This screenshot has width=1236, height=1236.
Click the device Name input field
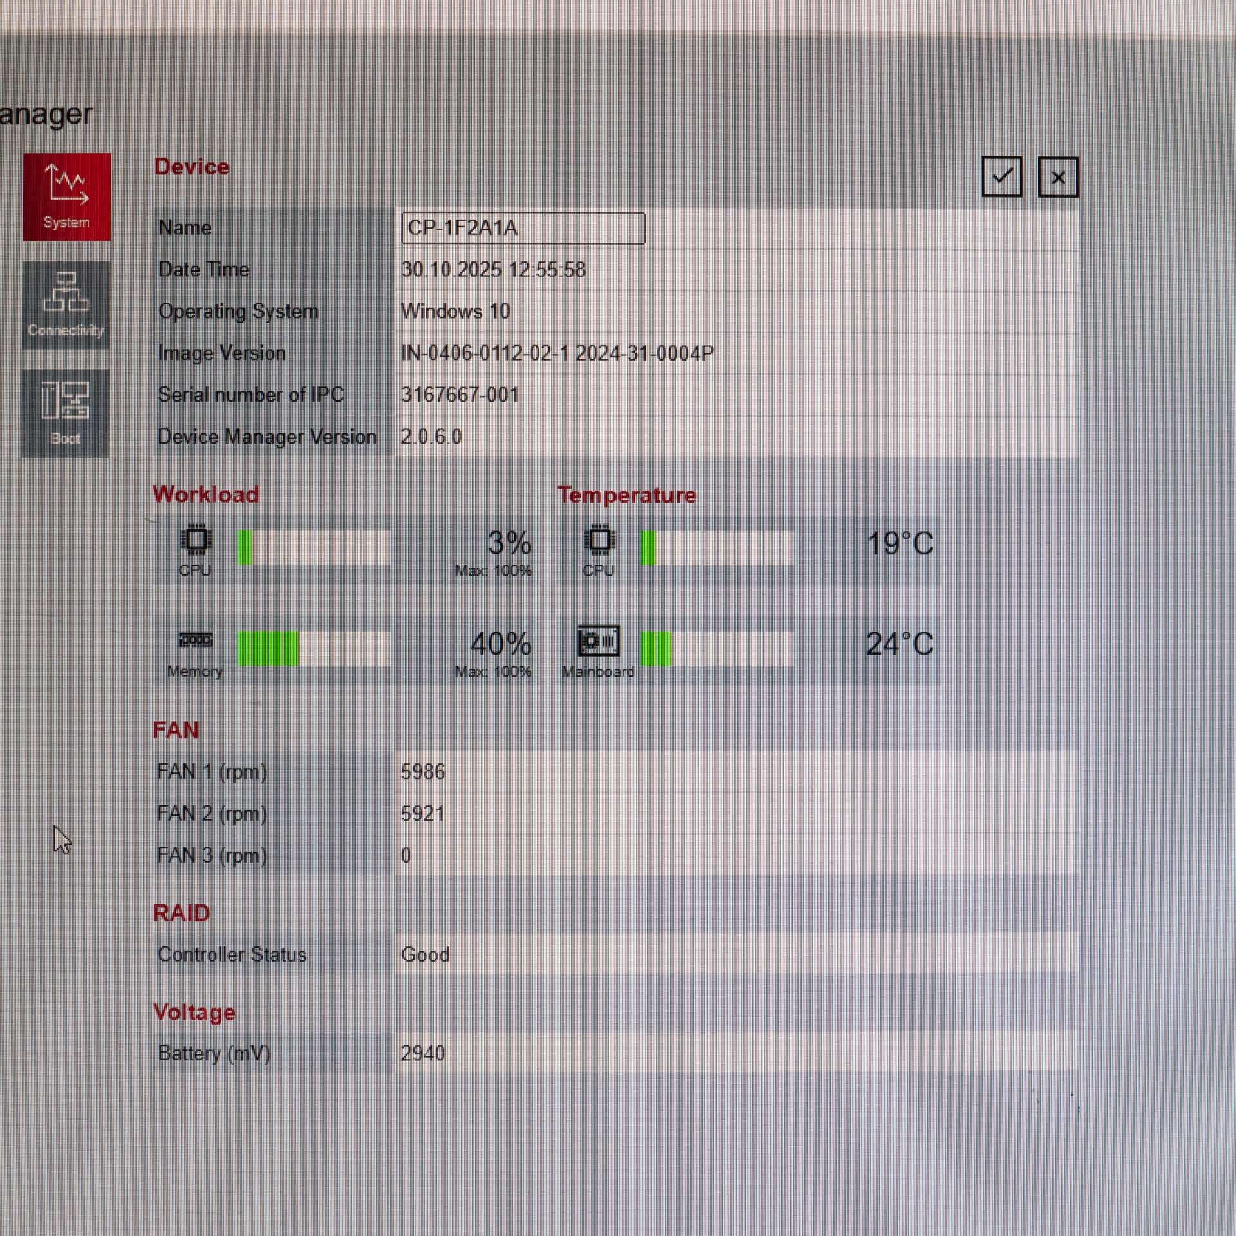pos(523,229)
